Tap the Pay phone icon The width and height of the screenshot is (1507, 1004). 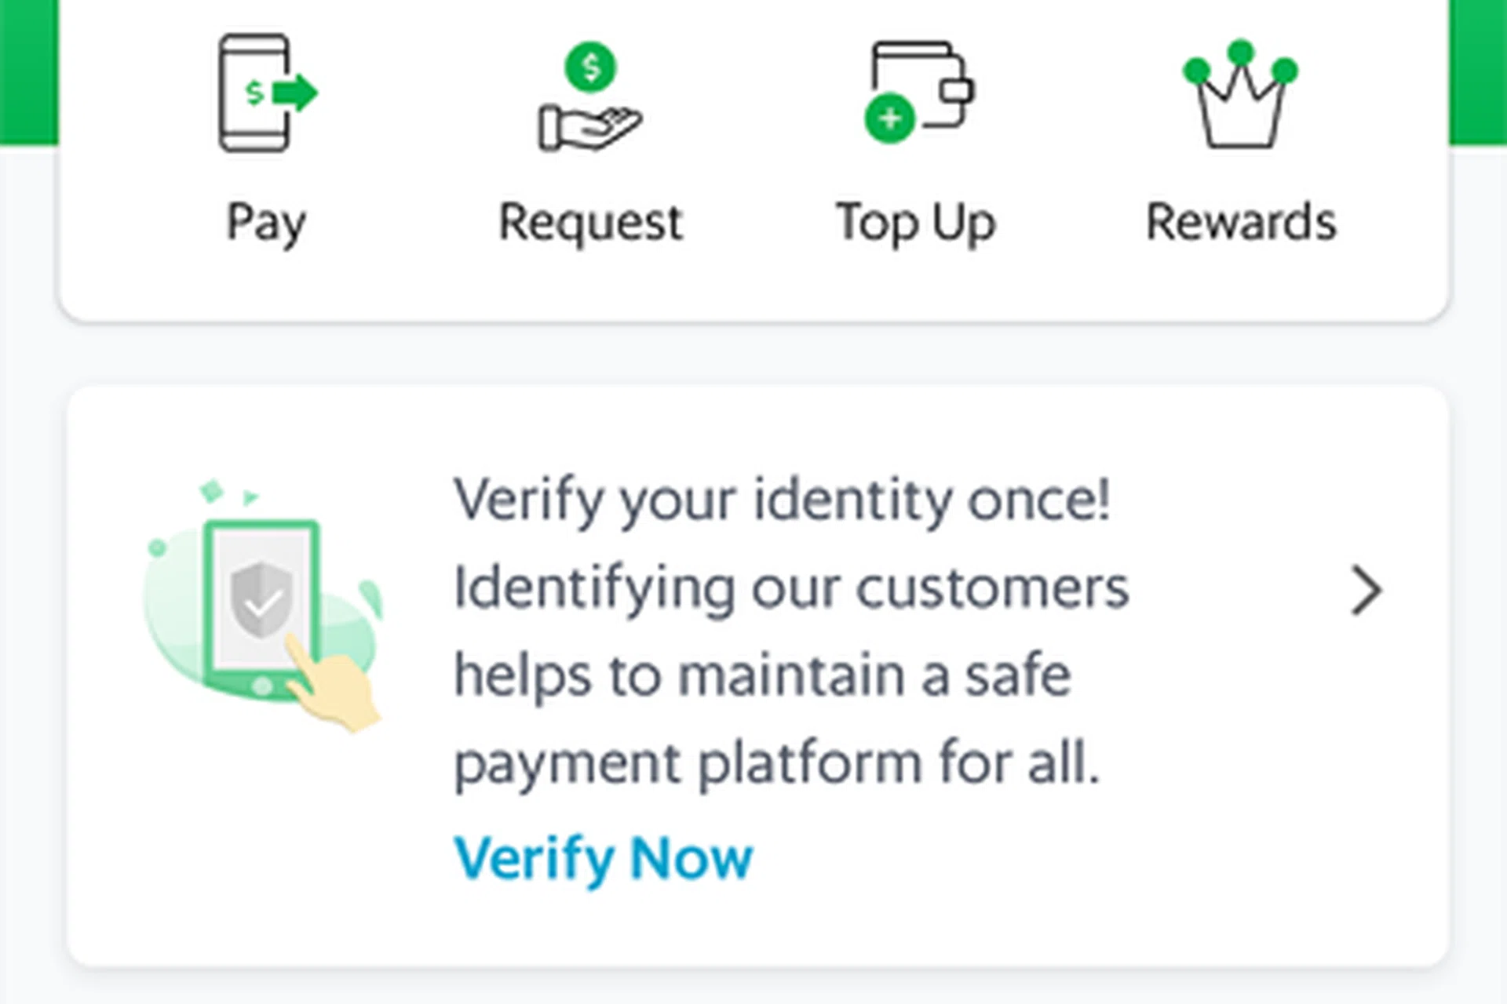(x=255, y=93)
